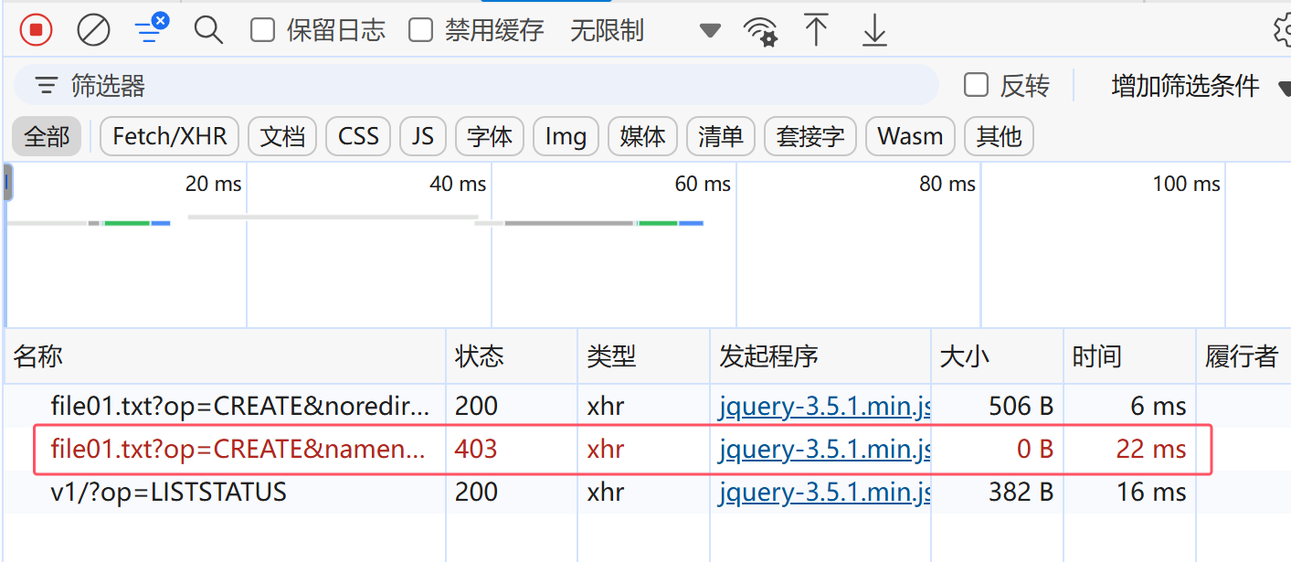Sort by 状态 column header
Screen dimensions: 1291x562
pyautogui.click(x=512, y=356)
